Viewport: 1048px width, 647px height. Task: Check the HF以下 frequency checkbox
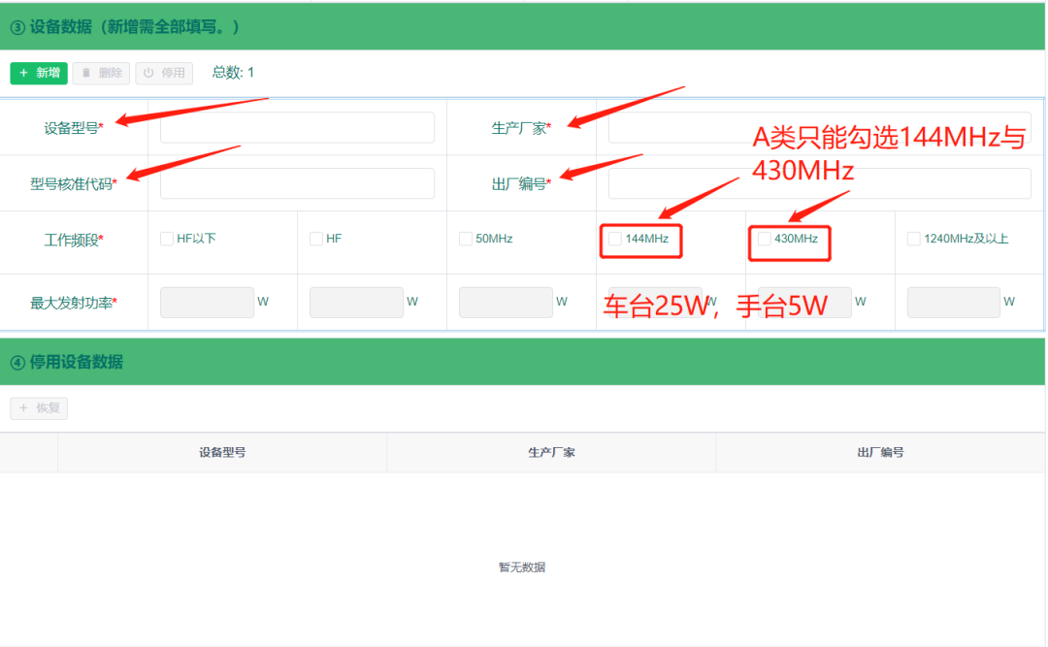168,239
